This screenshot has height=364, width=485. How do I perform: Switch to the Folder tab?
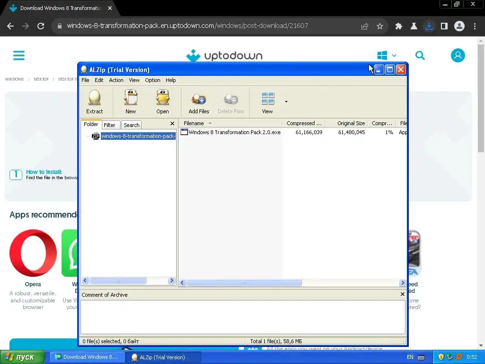[x=91, y=124]
